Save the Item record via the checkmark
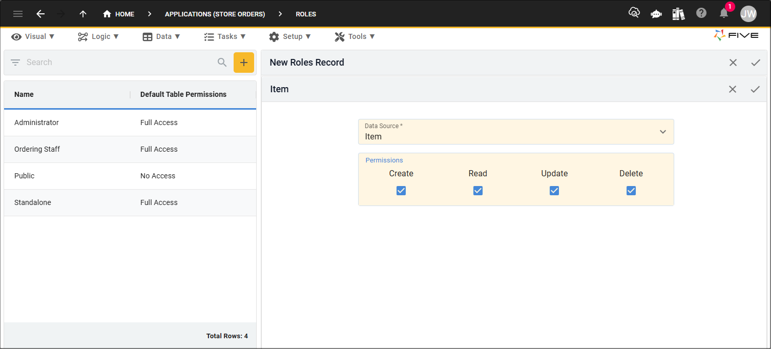Viewport: 771px width, 349px height. (x=755, y=89)
